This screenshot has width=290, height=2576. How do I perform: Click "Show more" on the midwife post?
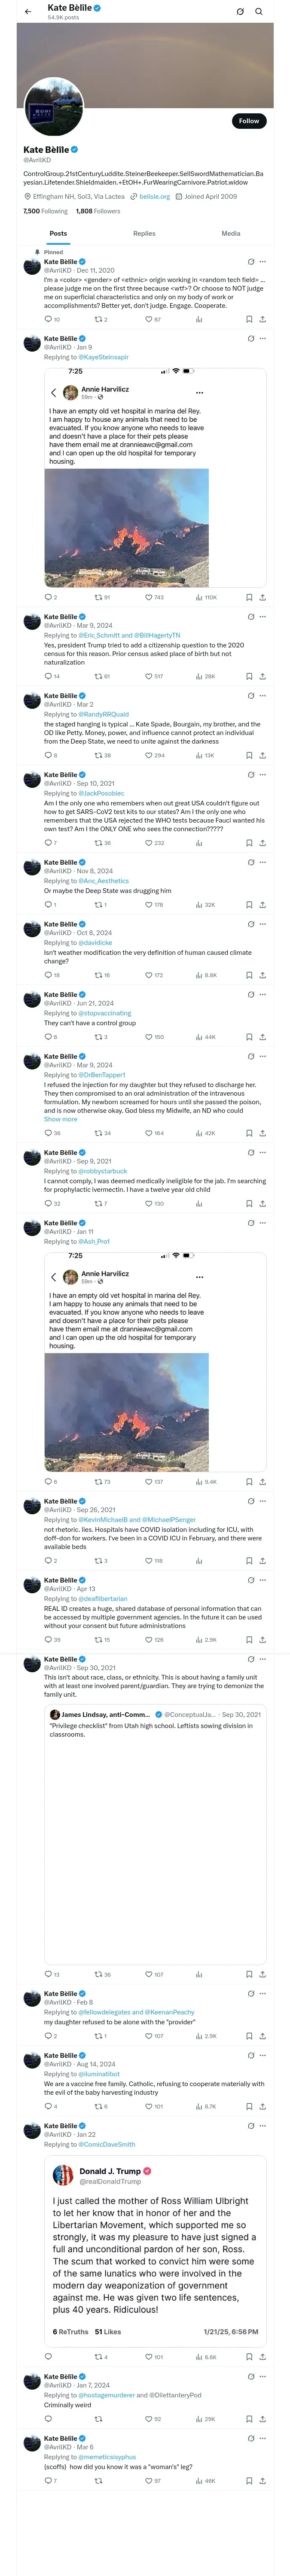coord(60,1119)
